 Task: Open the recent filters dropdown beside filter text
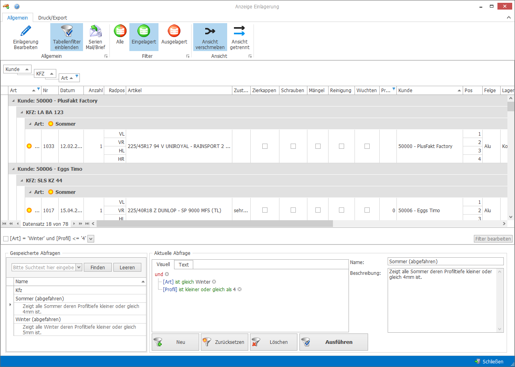pyautogui.click(x=91, y=239)
